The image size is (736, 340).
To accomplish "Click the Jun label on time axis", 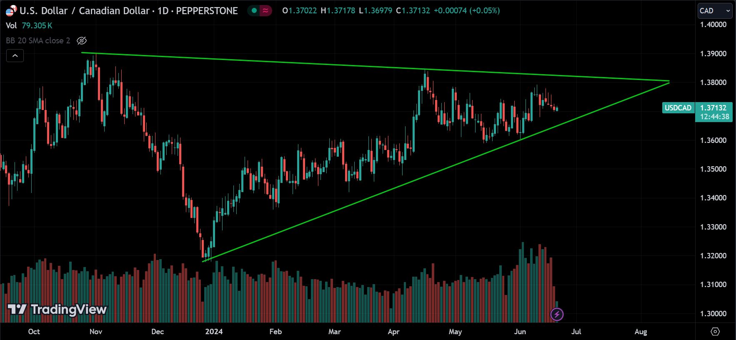I will click(520, 332).
